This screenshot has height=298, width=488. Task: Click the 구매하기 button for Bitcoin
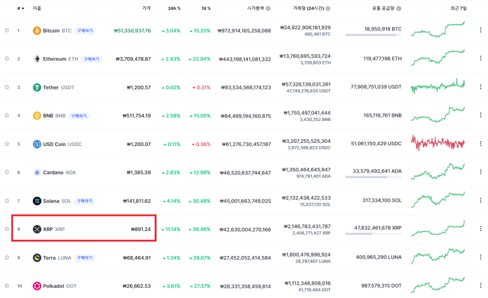pyautogui.click(x=85, y=31)
